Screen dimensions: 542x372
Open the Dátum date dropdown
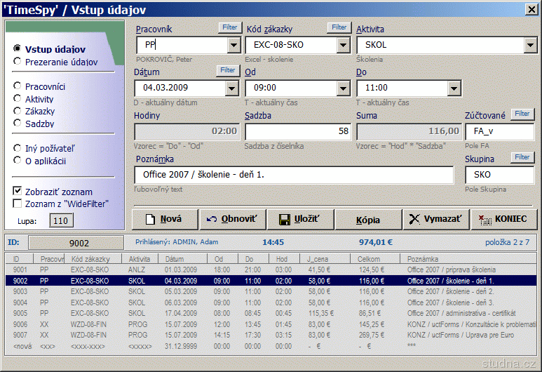coord(231,88)
